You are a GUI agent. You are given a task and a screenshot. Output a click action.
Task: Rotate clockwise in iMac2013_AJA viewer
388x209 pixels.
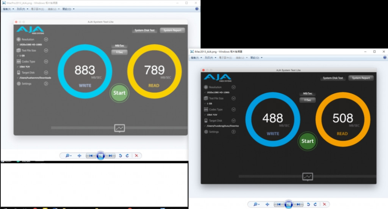(315, 204)
